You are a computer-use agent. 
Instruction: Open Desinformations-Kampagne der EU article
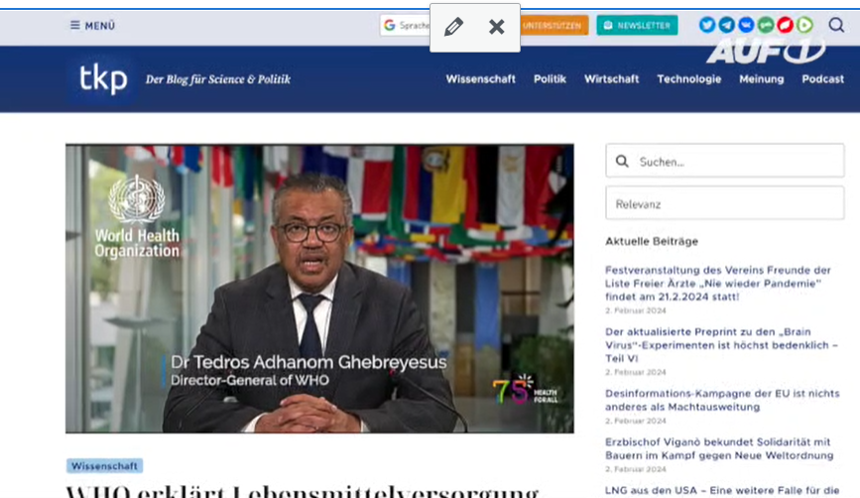click(x=722, y=400)
